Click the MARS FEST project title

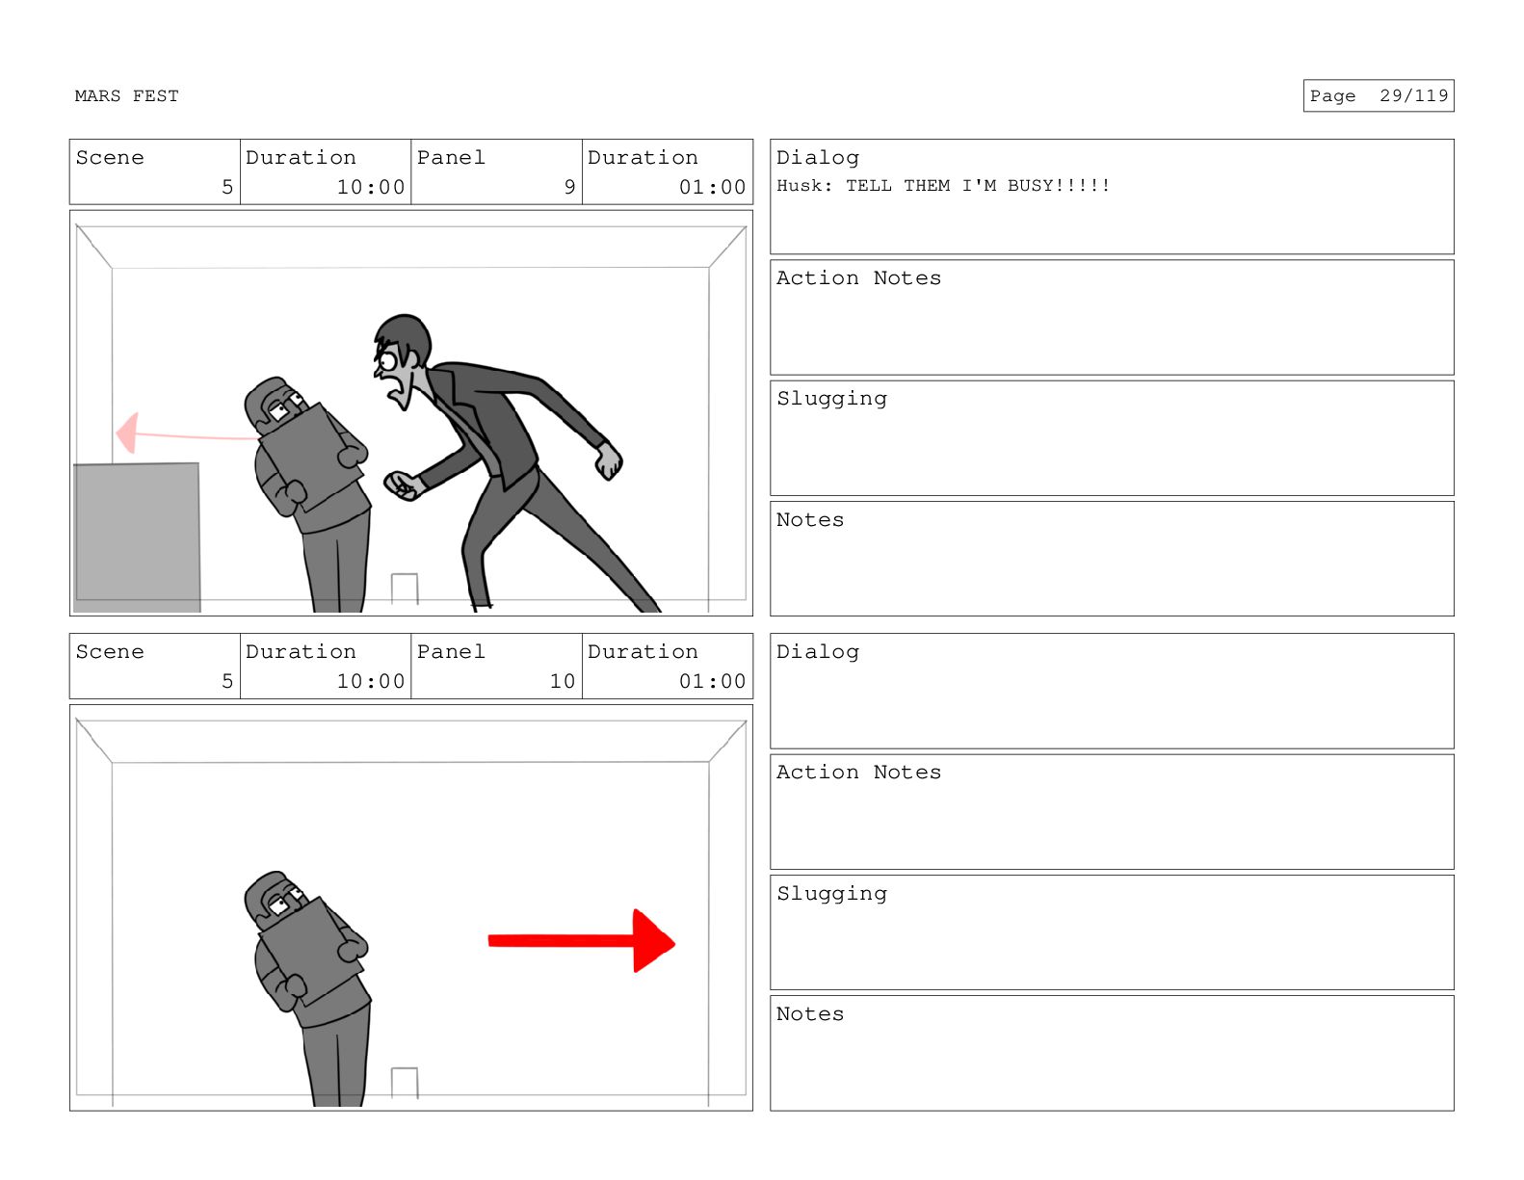click(126, 96)
